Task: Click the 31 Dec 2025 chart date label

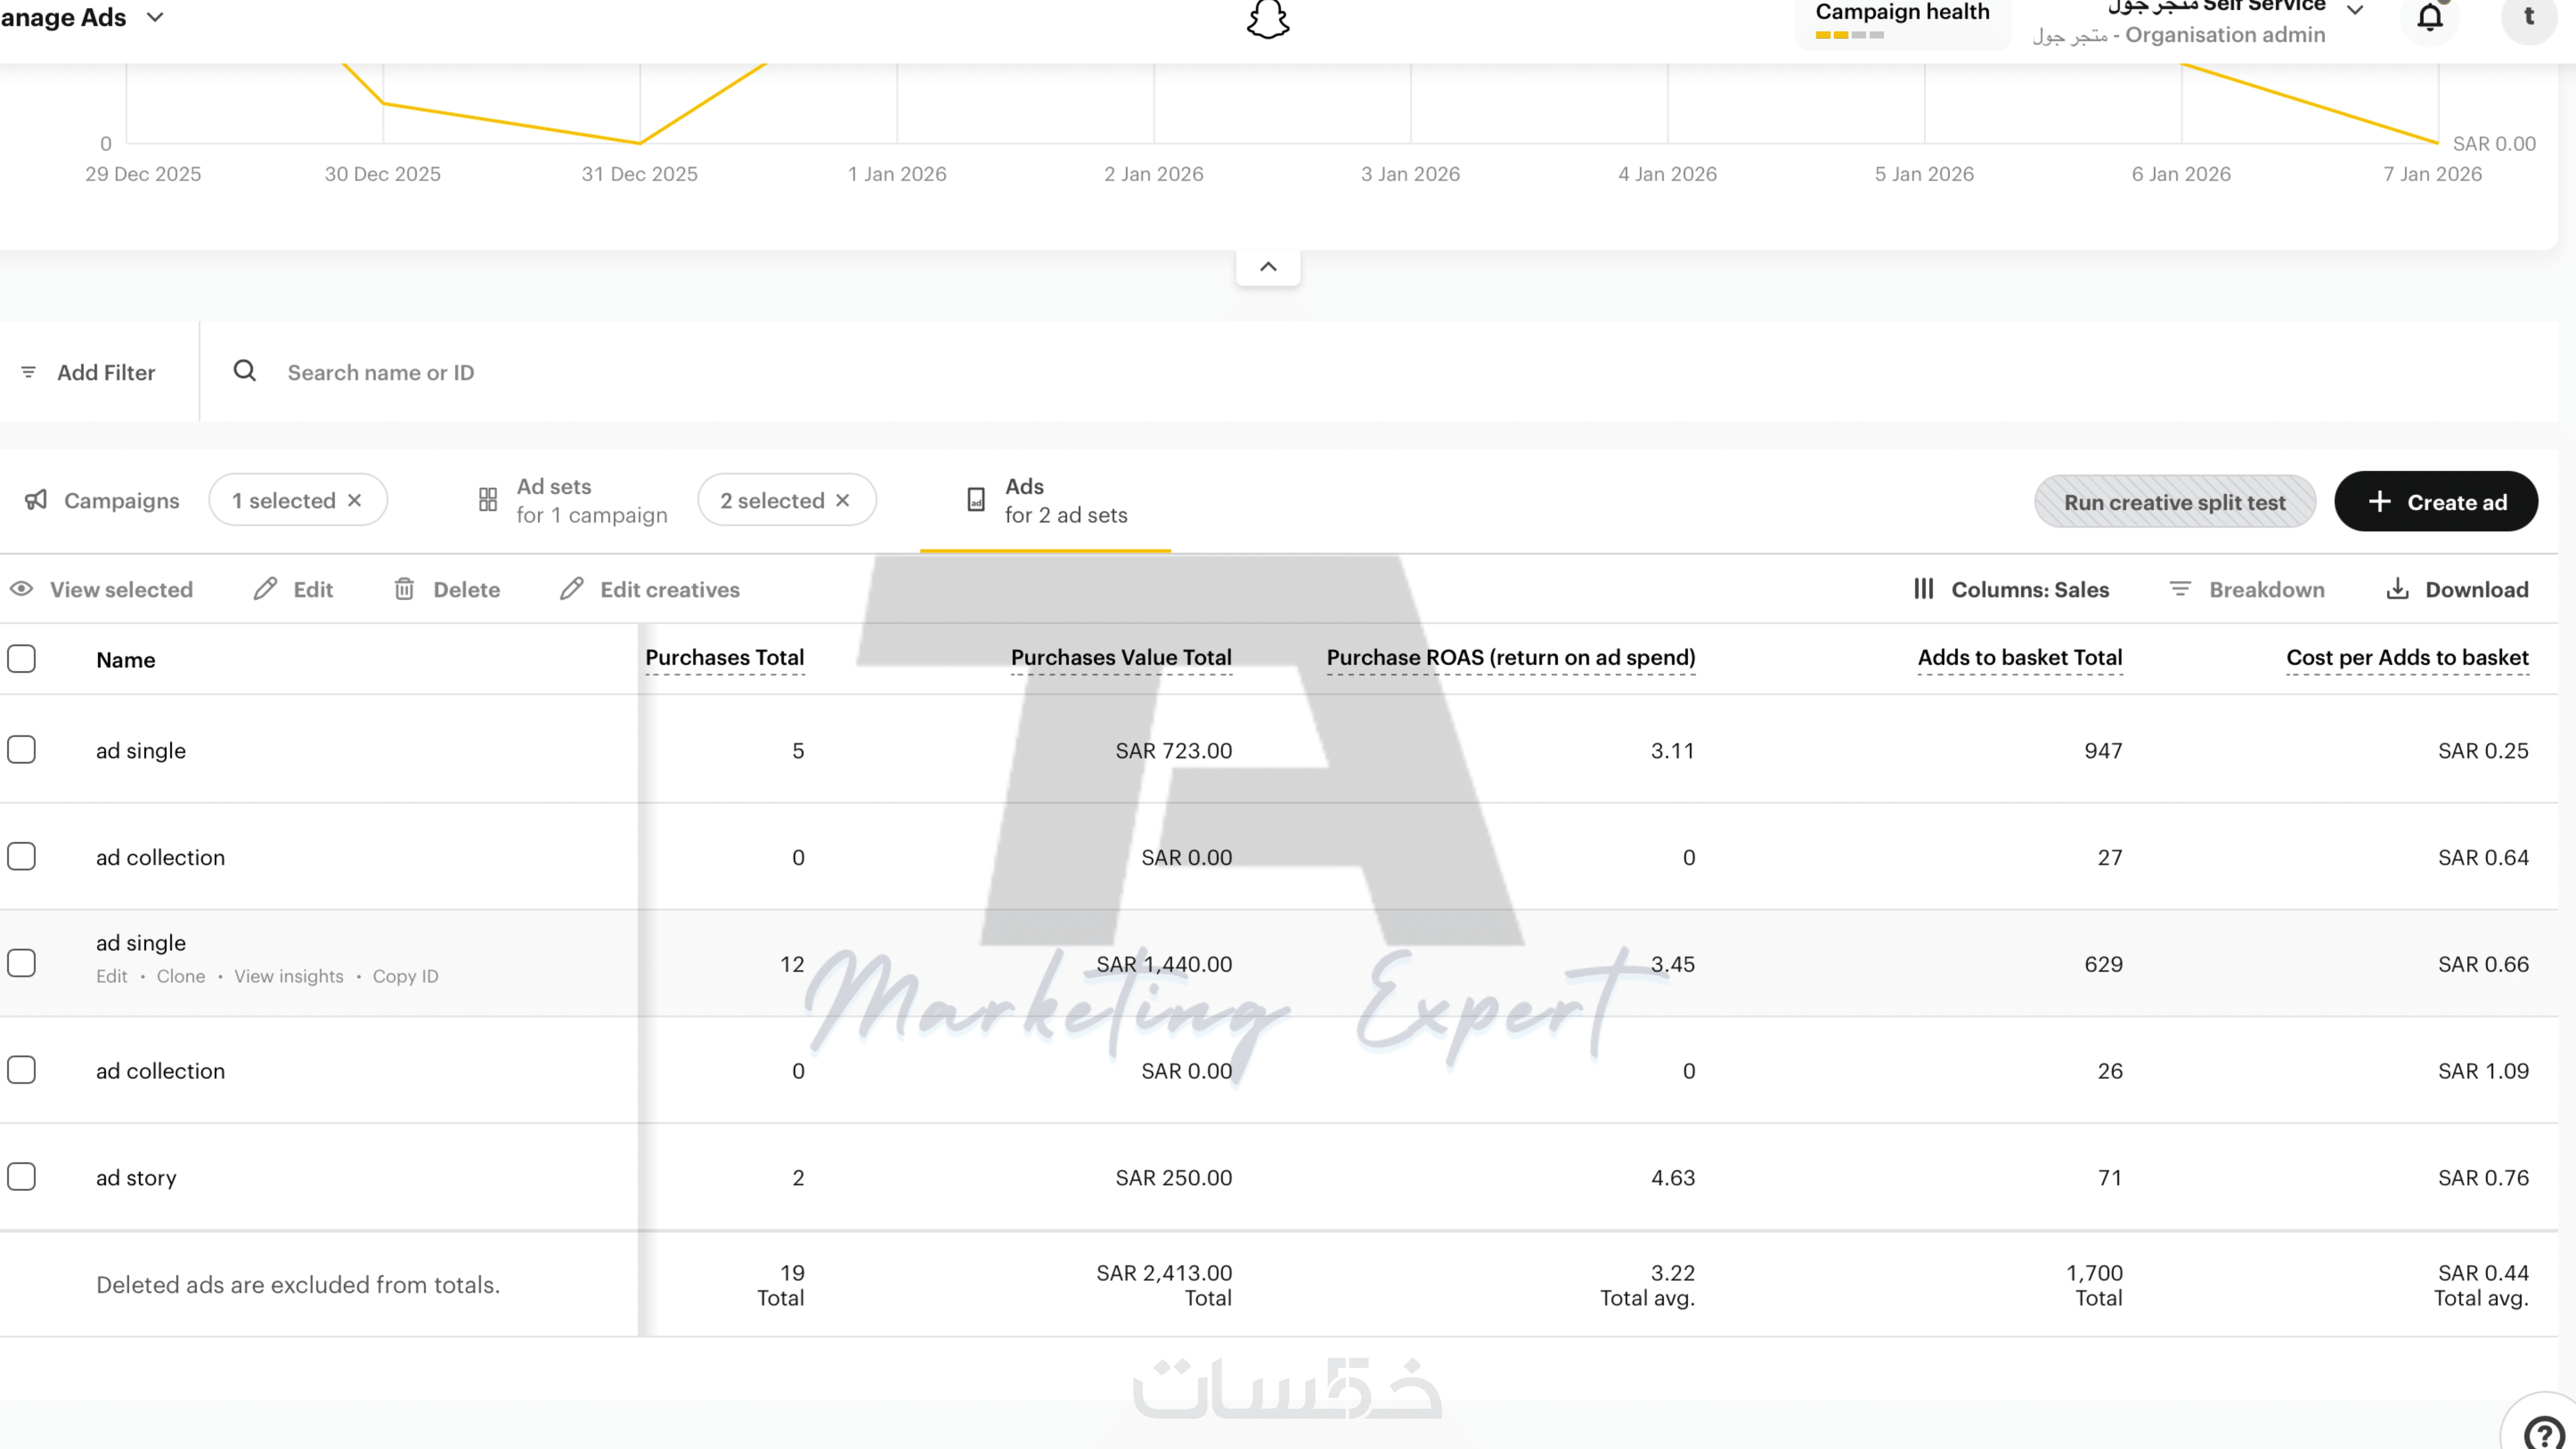Action: click(x=640, y=174)
